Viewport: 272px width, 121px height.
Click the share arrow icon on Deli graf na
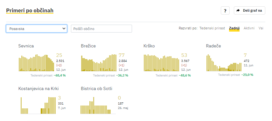click(x=238, y=10)
